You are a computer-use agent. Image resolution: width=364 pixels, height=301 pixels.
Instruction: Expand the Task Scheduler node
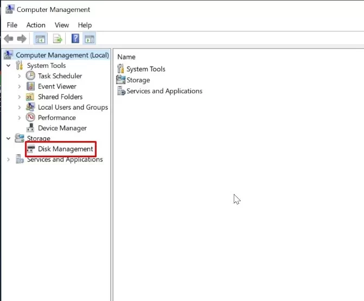click(x=20, y=76)
